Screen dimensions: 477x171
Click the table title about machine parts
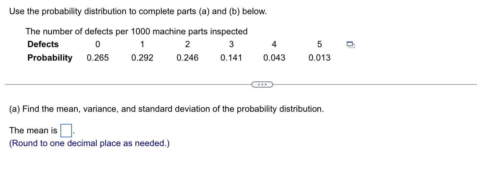coord(136,32)
